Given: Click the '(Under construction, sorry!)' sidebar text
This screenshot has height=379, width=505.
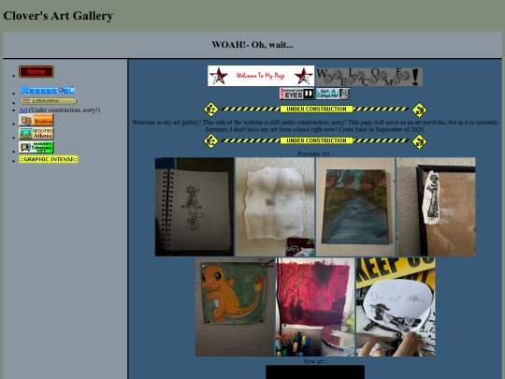Looking at the screenshot, I should coord(65,109).
